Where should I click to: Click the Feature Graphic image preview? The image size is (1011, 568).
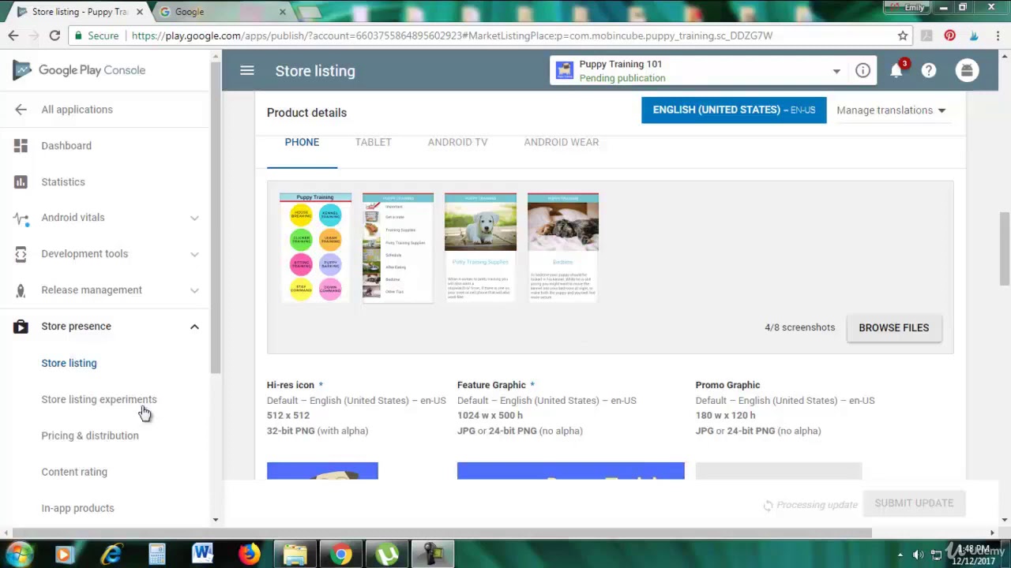point(570,470)
